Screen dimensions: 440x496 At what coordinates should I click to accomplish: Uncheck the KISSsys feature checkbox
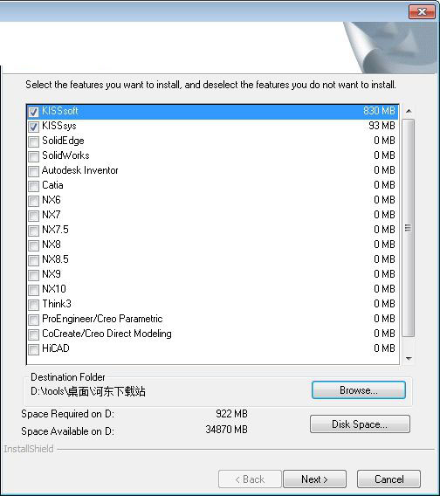coord(33,127)
